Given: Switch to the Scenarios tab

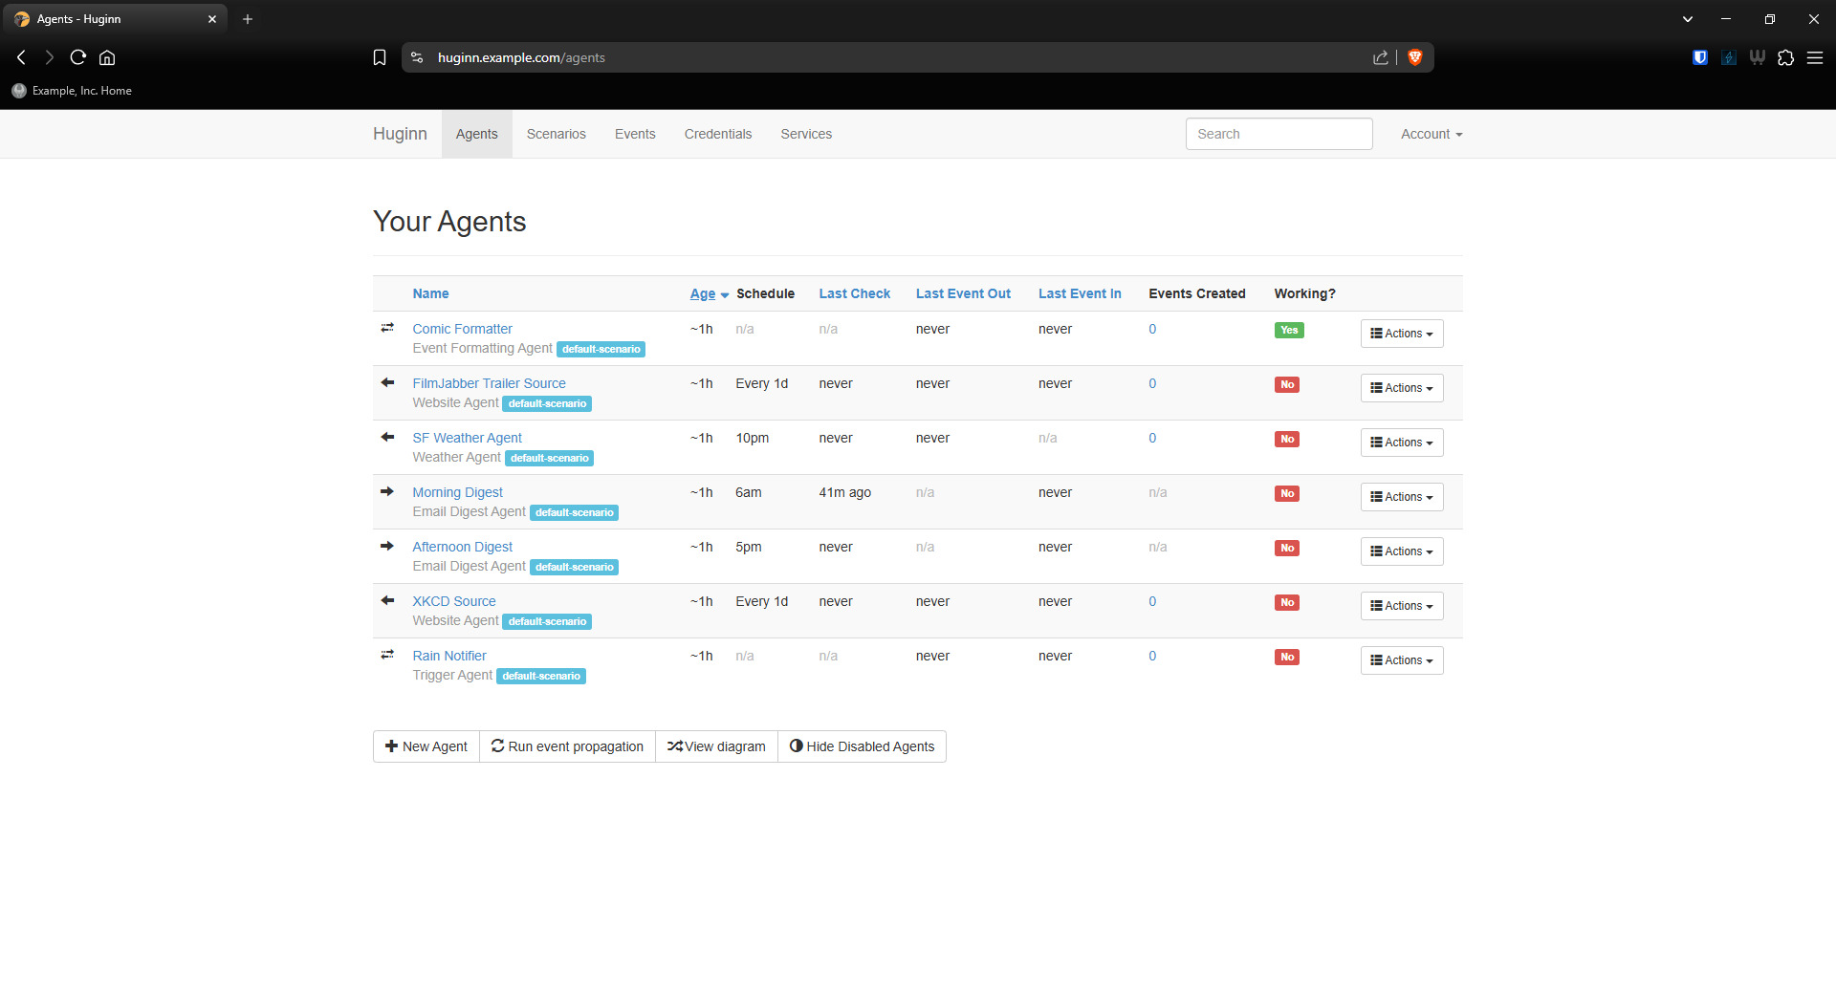Looking at the screenshot, I should click(x=556, y=134).
